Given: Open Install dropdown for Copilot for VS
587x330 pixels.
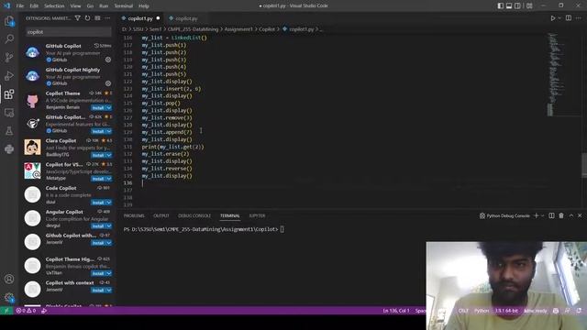Looking at the screenshot, I should coord(109,179).
